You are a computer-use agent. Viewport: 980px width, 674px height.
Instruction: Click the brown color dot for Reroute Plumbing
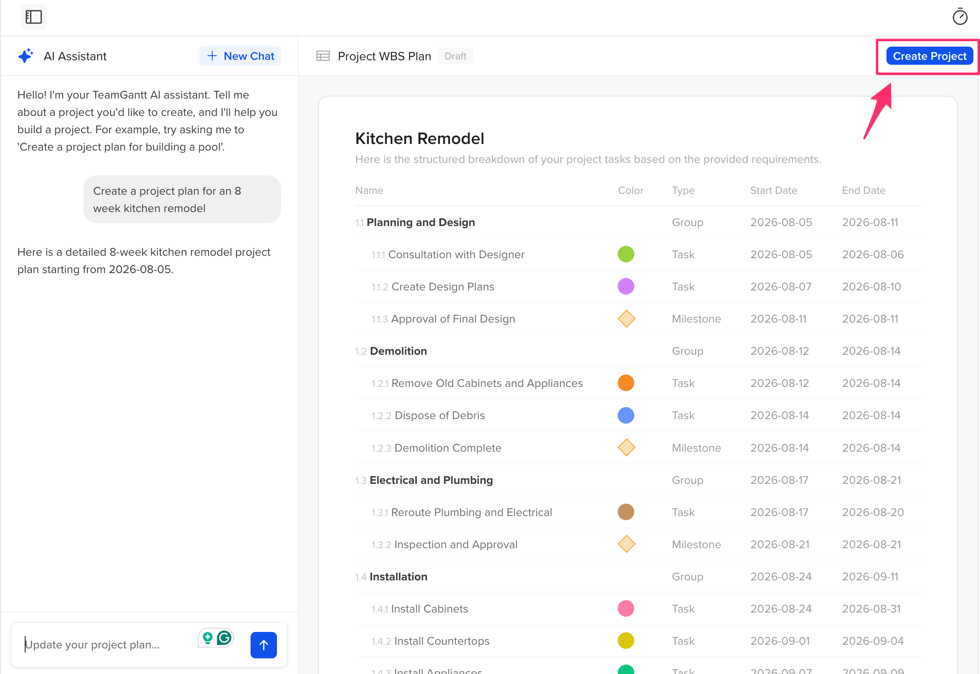626,512
